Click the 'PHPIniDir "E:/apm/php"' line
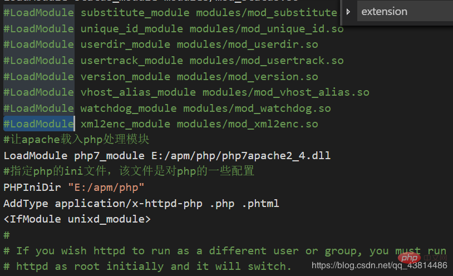Image resolution: width=453 pixels, height=276 pixels. point(73,188)
